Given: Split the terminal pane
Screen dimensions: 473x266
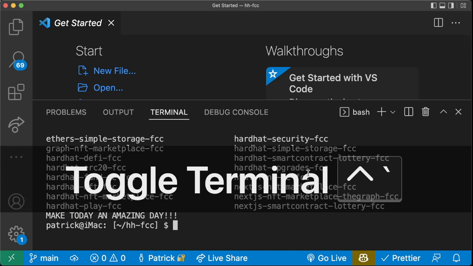Looking at the screenshot, I should tap(408, 112).
